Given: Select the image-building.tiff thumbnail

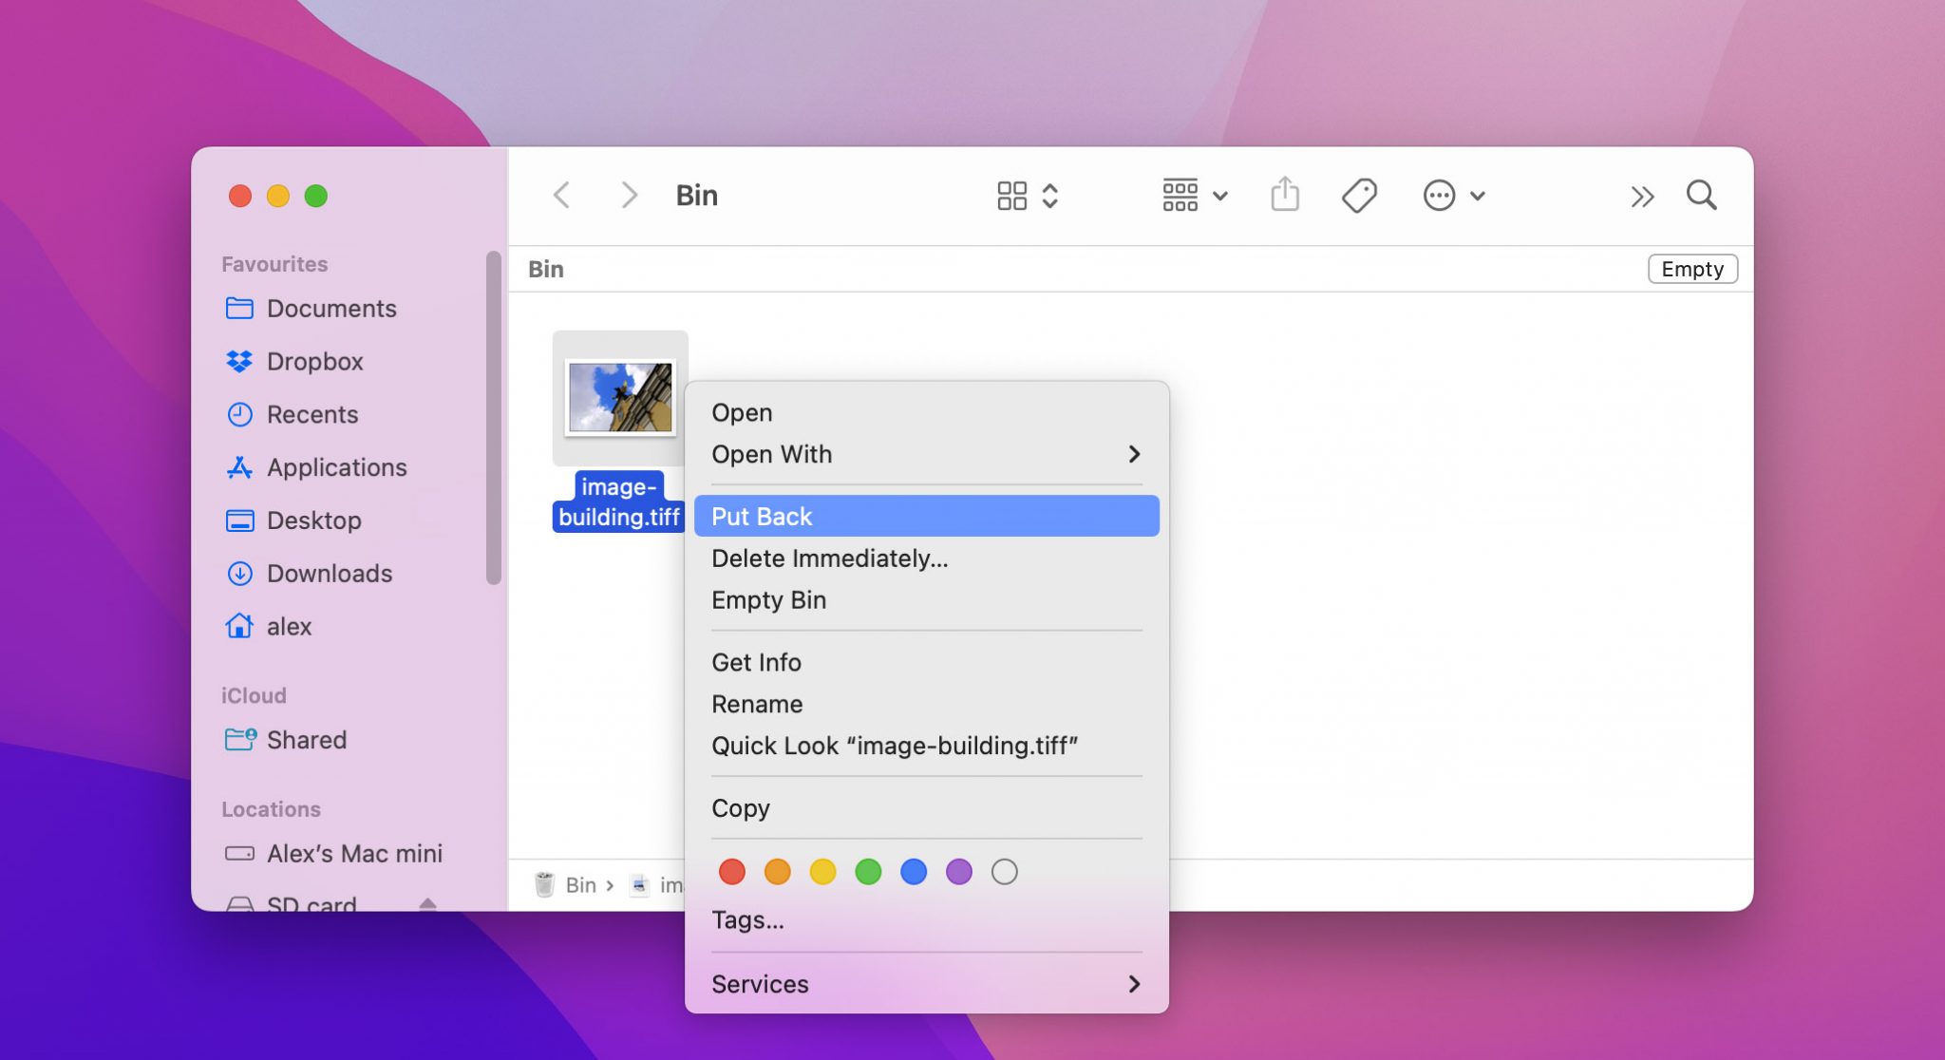Looking at the screenshot, I should click(x=620, y=398).
